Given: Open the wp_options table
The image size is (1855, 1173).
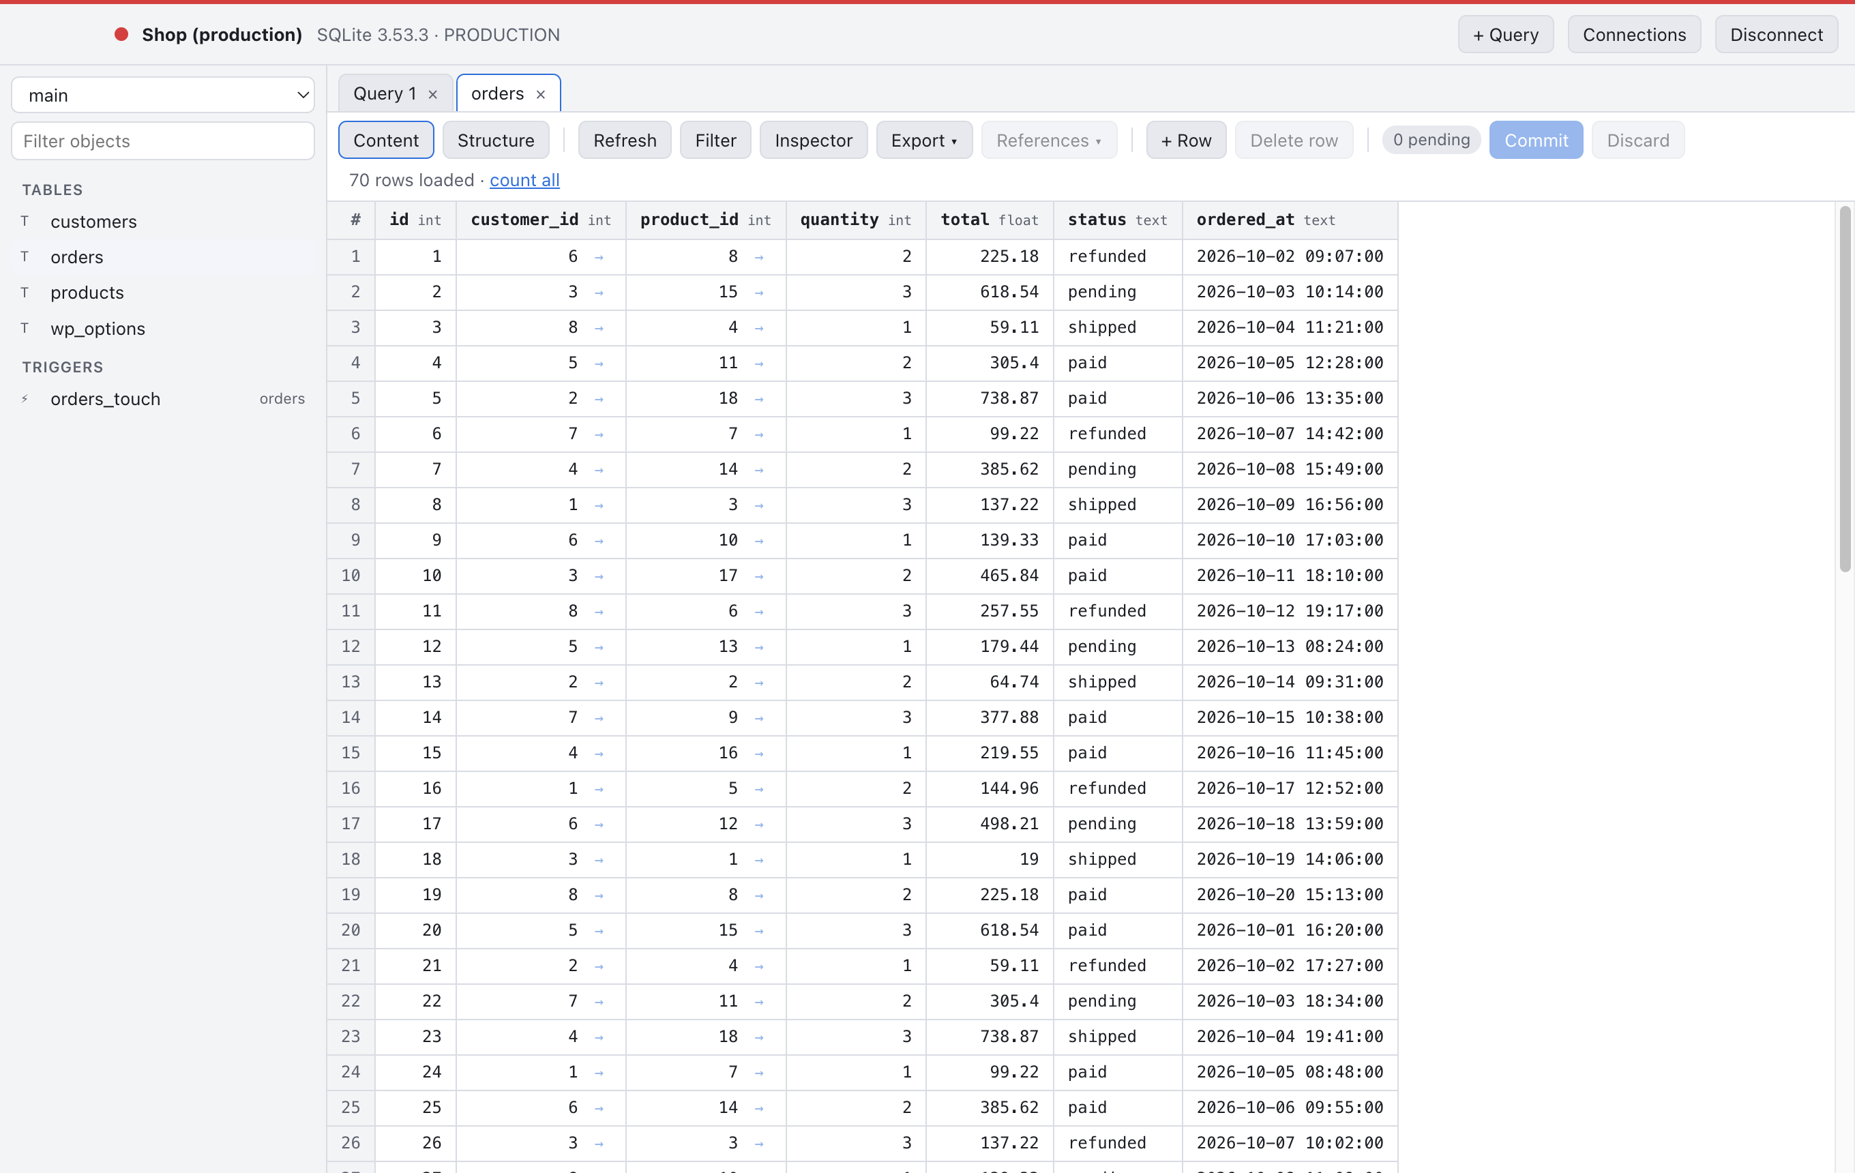Looking at the screenshot, I should 162,328.
